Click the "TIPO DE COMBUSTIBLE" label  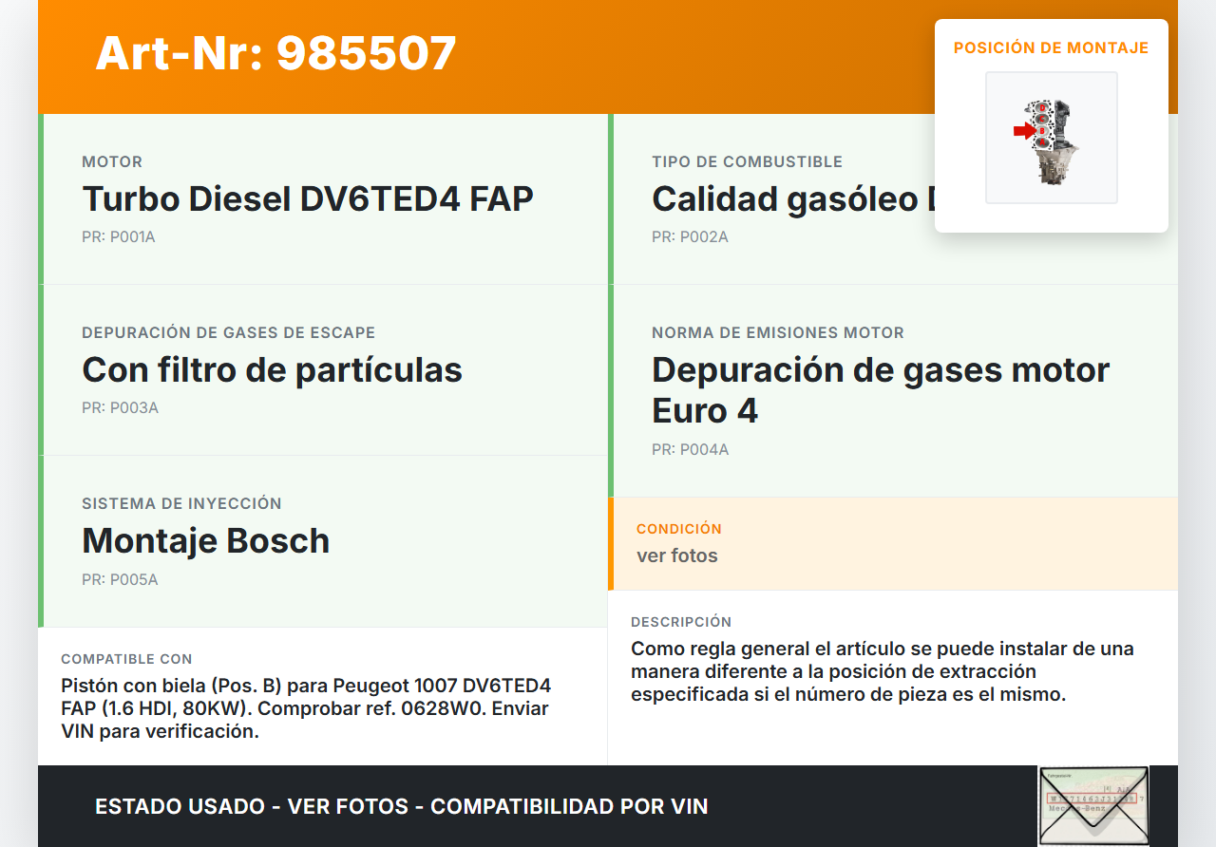(747, 162)
